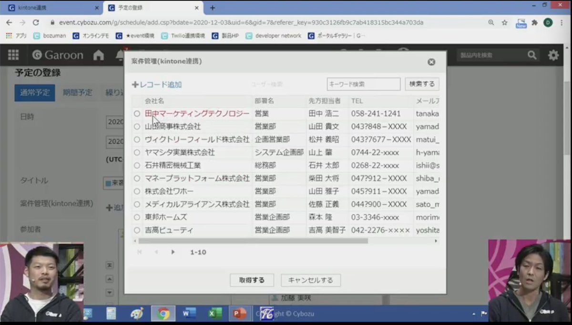Click the zoom magnifier in address bar

[x=491, y=22]
